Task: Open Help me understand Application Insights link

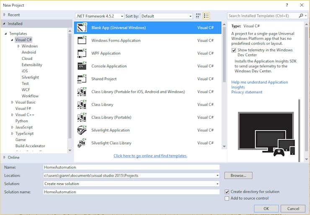Action: [260, 84]
